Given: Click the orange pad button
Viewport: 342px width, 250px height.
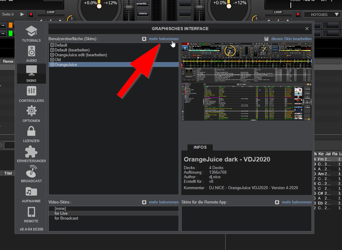Looking at the screenshot, I should (10, 25).
